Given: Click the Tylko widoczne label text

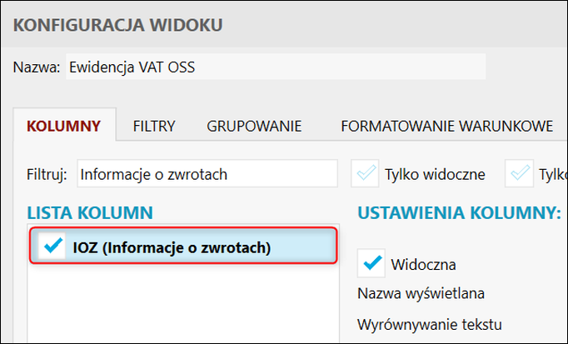Looking at the screenshot, I should tap(434, 175).
